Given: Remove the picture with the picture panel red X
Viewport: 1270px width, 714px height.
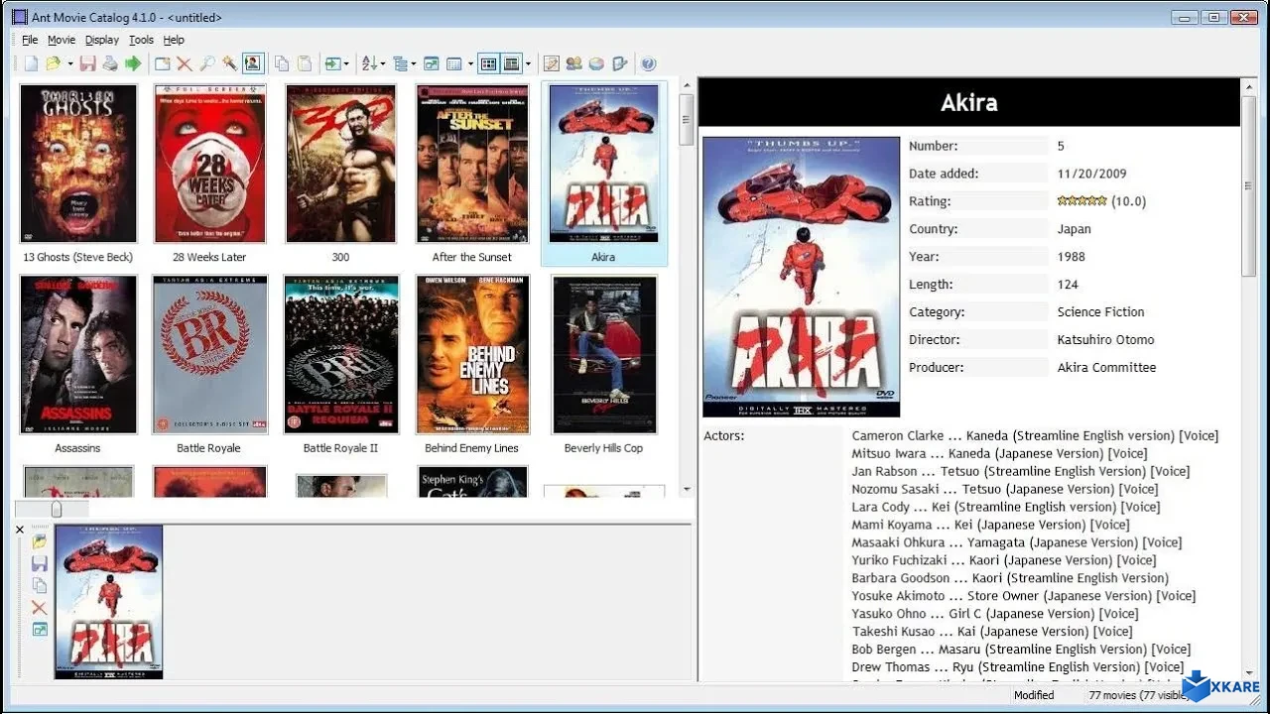Looking at the screenshot, I should [40, 607].
